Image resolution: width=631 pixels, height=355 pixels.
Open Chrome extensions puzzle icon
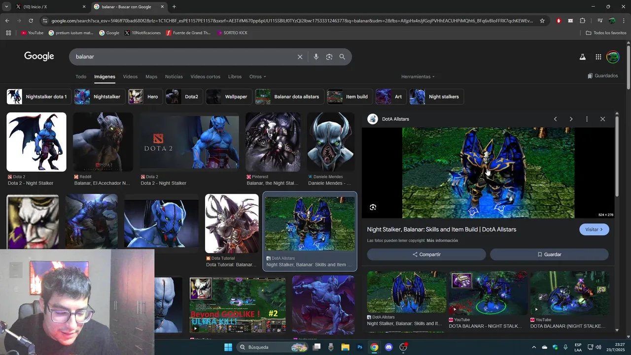point(582,21)
